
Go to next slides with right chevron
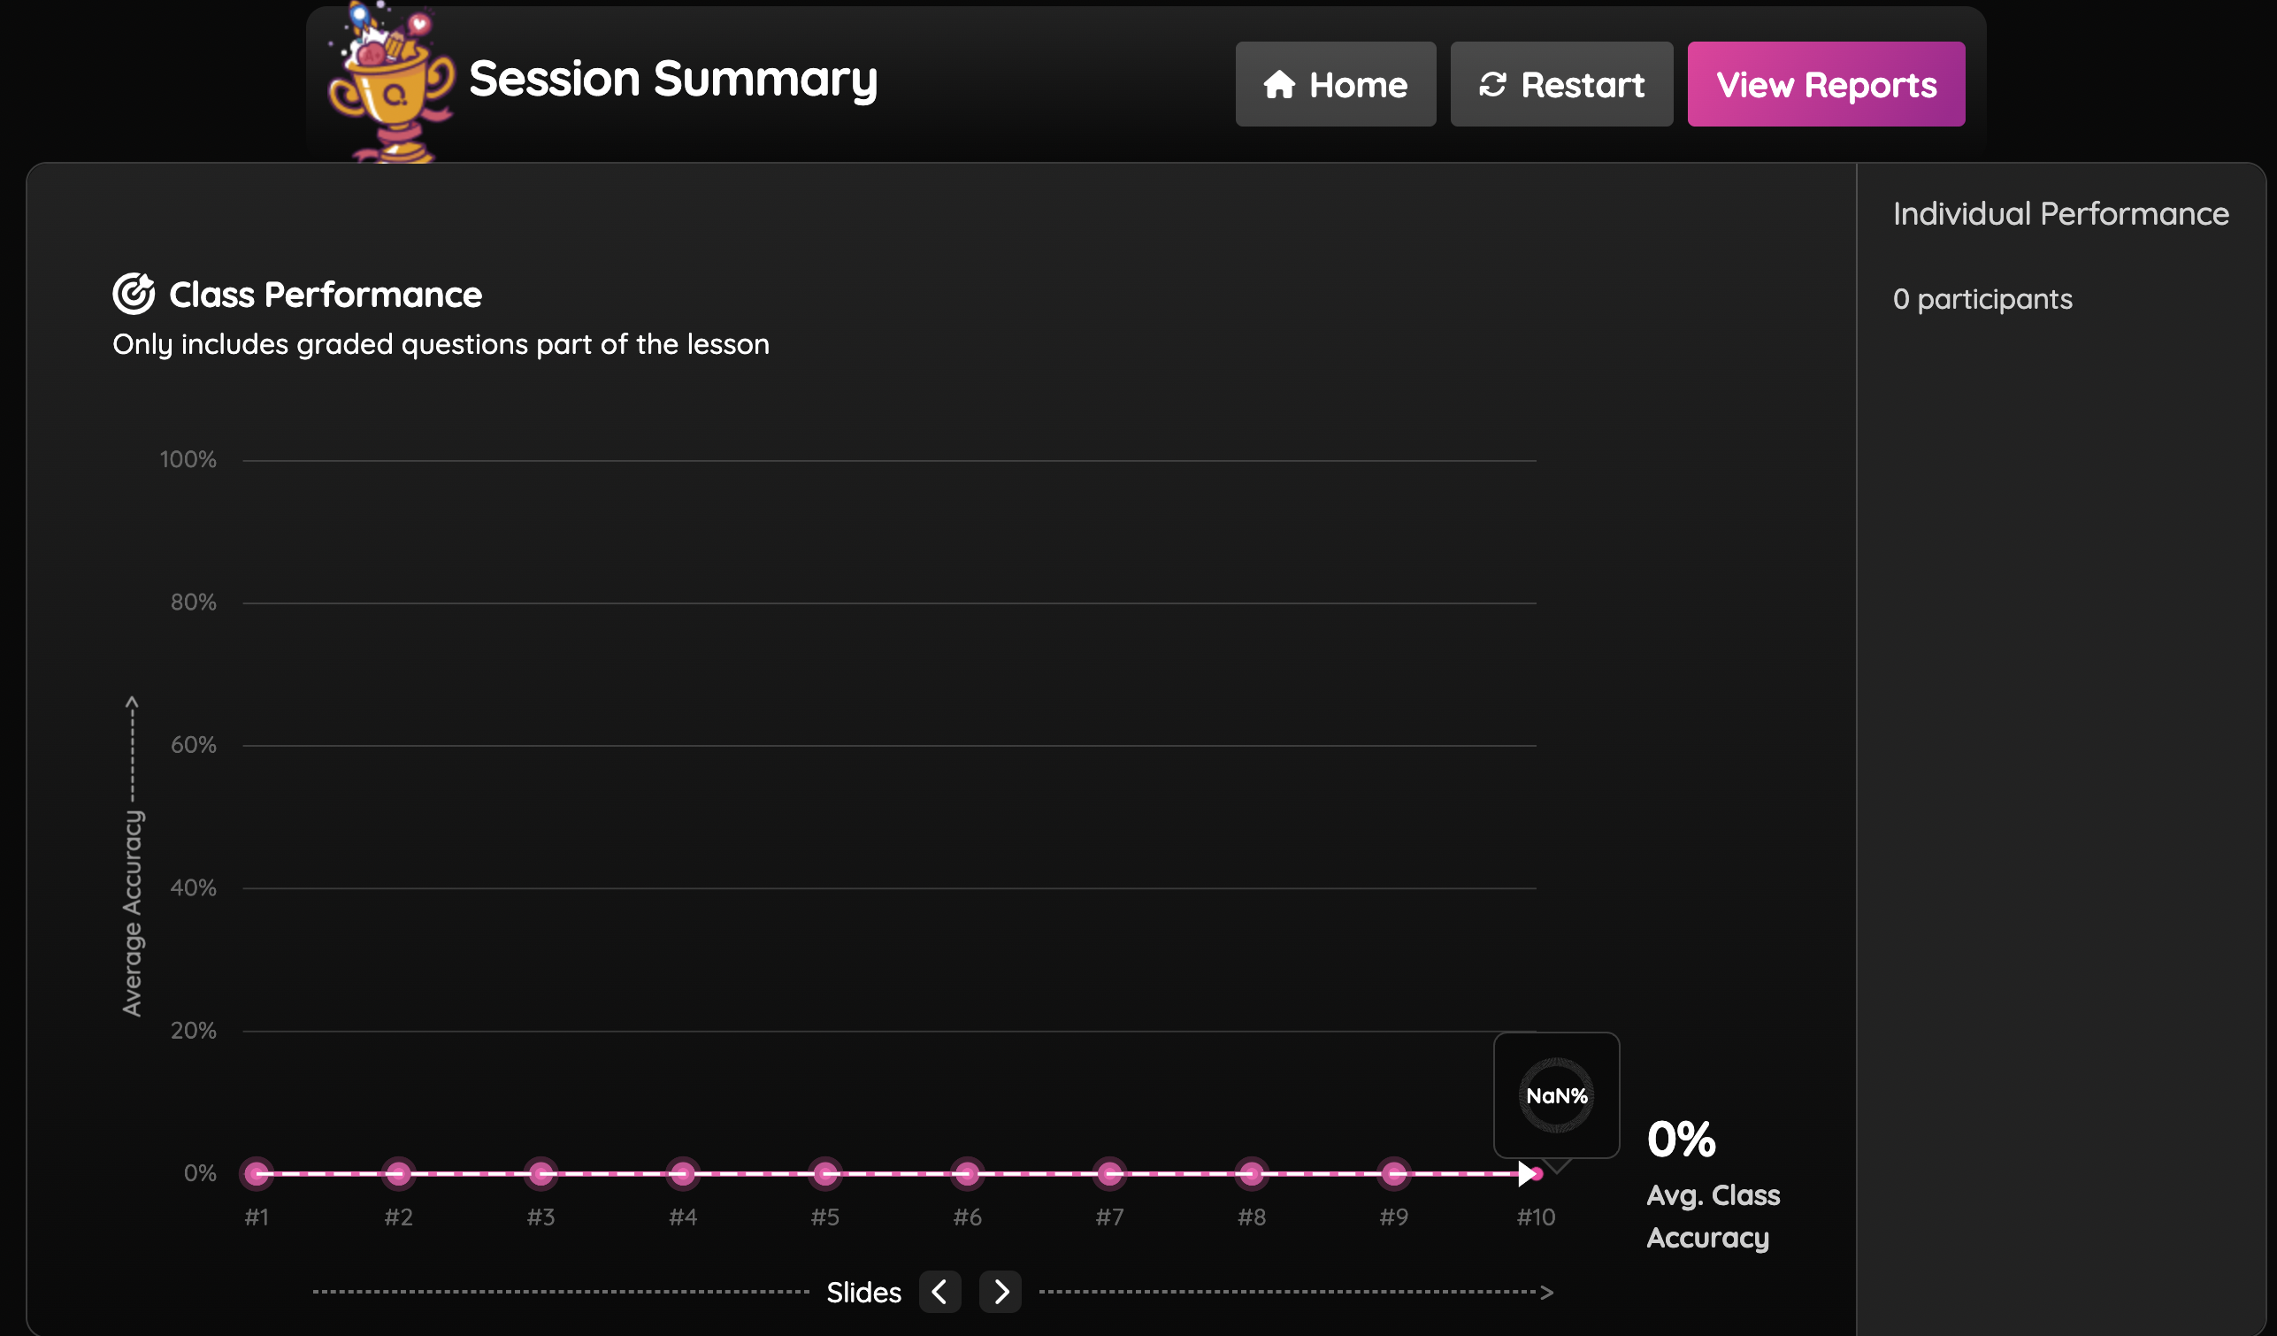[x=1000, y=1292]
